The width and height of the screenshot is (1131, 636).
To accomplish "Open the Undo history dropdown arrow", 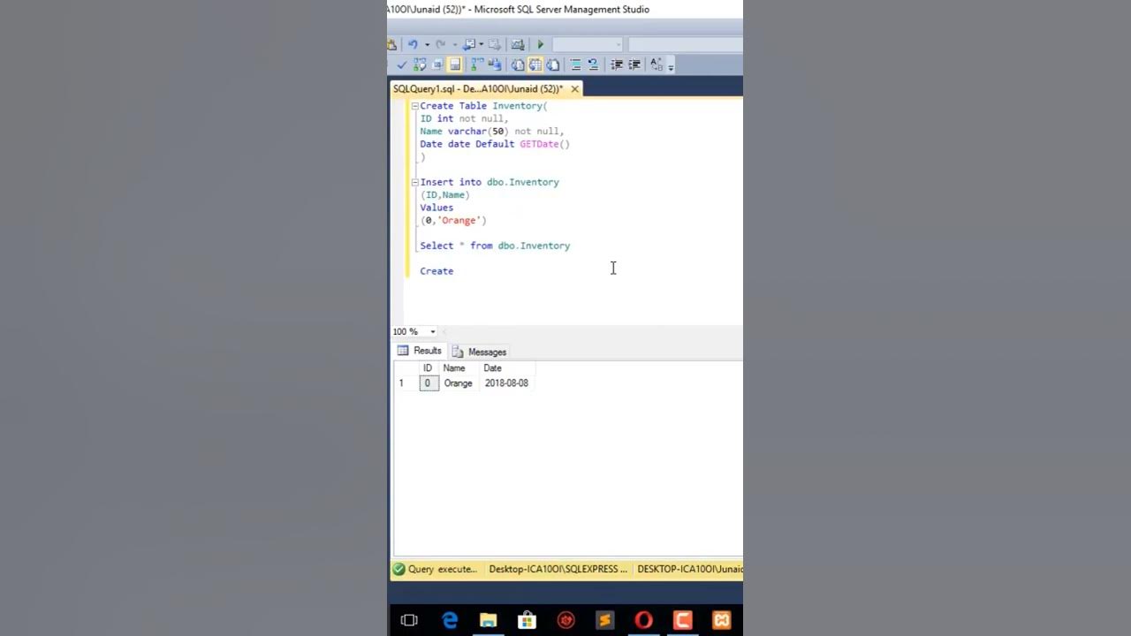I will [x=427, y=45].
